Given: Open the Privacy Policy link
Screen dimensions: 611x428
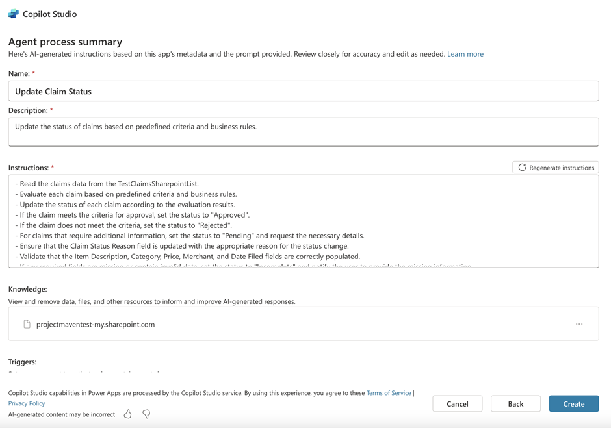Looking at the screenshot, I should click(x=27, y=403).
